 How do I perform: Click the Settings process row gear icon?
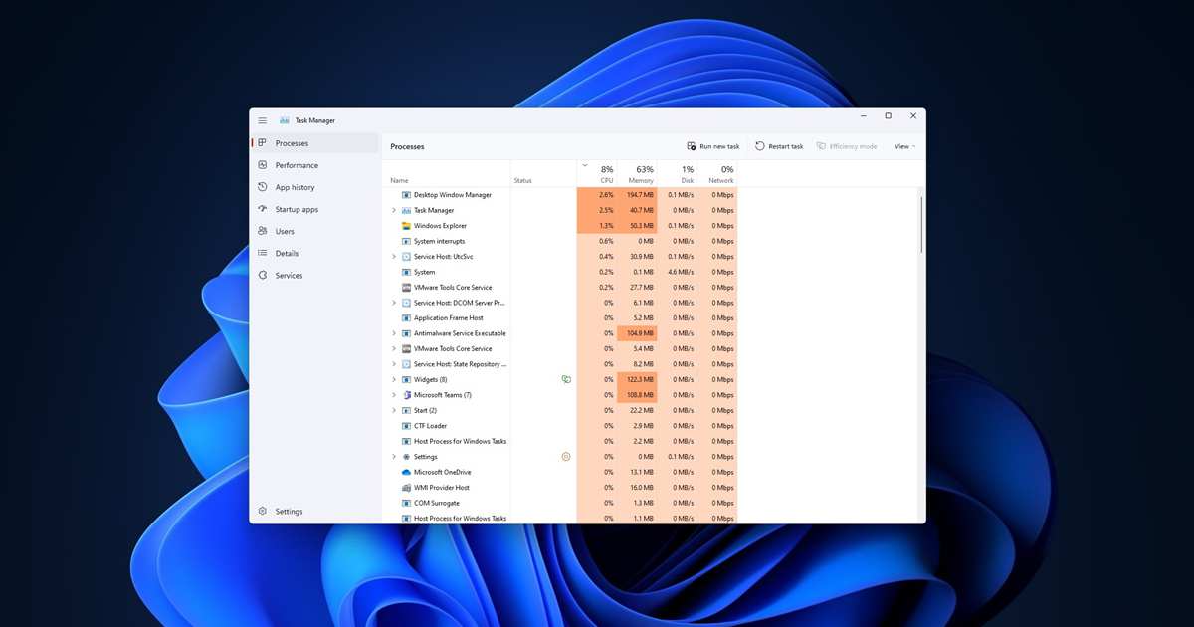click(x=406, y=457)
